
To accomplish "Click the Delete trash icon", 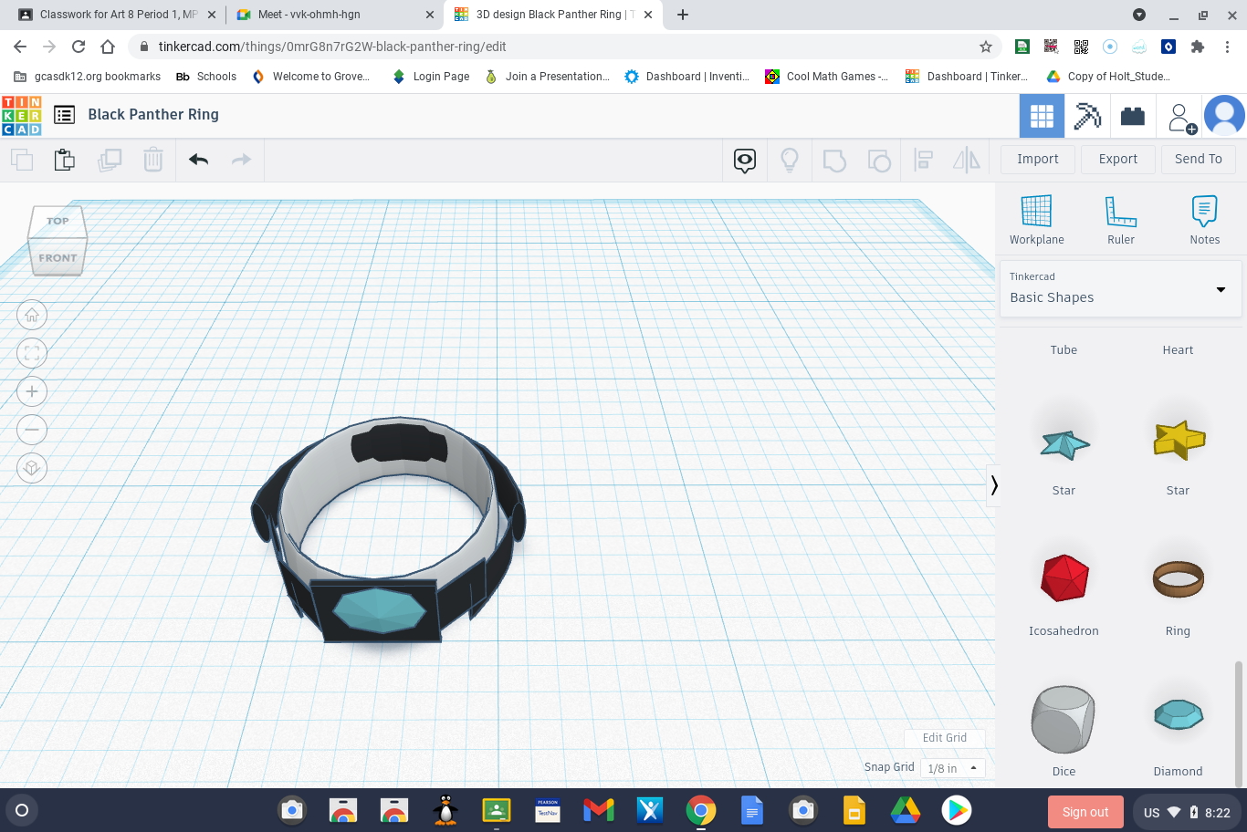I will pyautogui.click(x=153, y=160).
